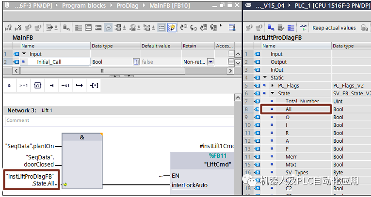Insert the branch arrow favorite element
371x197 pixels.
click(79, 85)
